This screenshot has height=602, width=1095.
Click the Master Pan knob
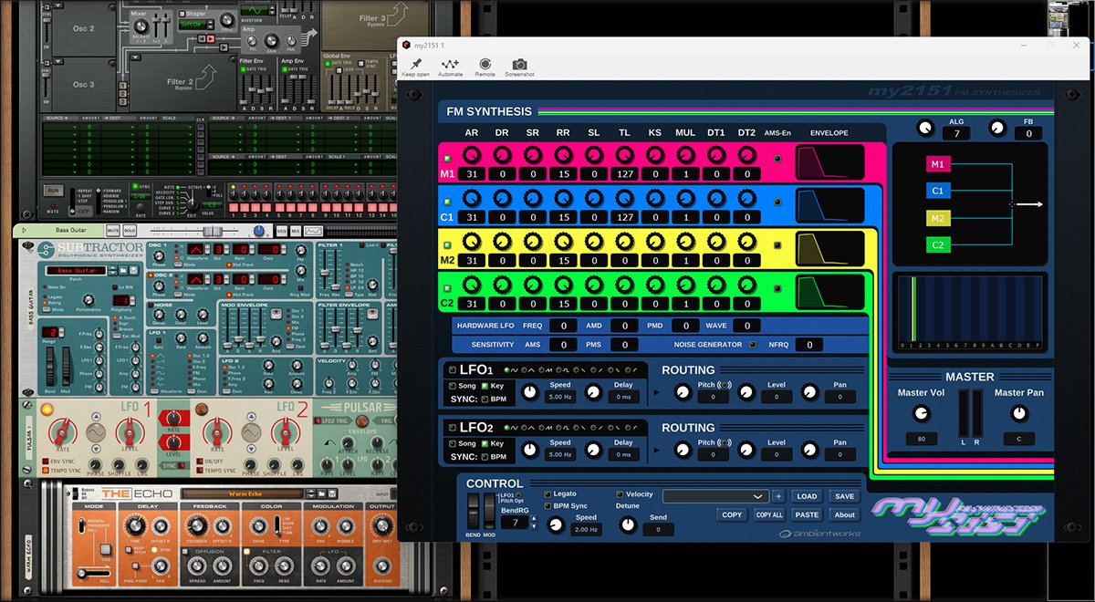point(1017,413)
